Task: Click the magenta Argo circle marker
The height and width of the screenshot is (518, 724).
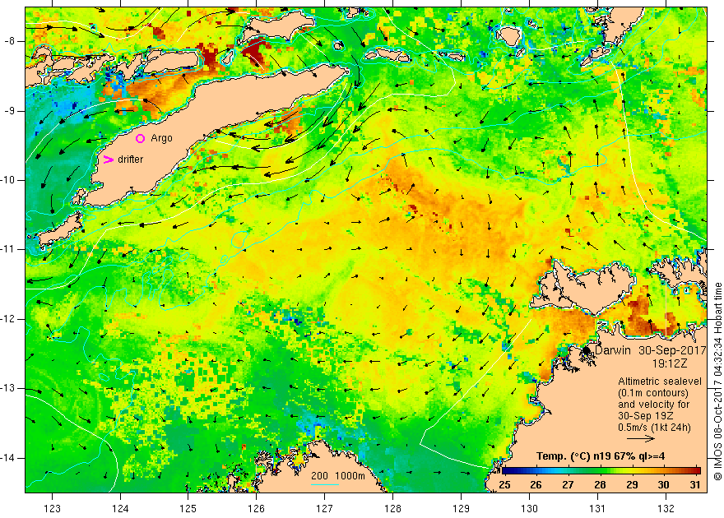Action: click(x=141, y=138)
